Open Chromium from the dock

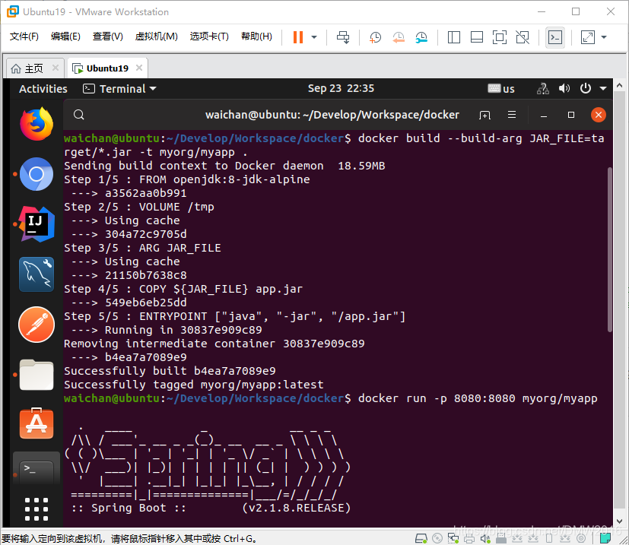[37, 174]
